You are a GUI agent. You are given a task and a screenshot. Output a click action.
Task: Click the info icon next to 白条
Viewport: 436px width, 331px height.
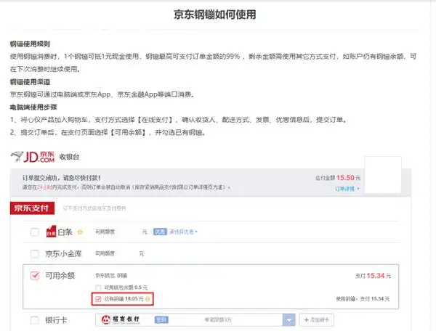(x=80, y=232)
